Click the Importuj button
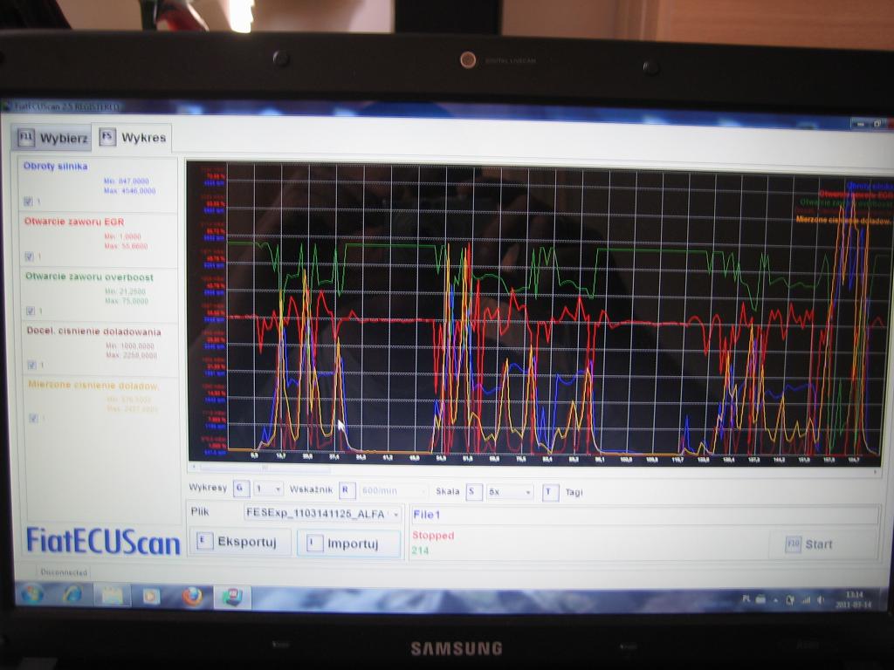894x670 pixels. click(348, 544)
